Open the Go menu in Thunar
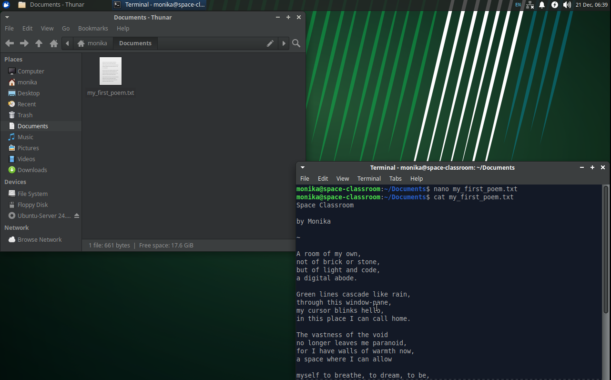Screen dimensions: 611x380 click(x=66, y=29)
